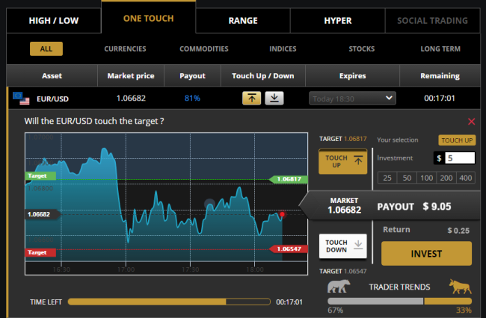Click the investment amount input field
This screenshot has width=486, height=318.
click(x=460, y=158)
